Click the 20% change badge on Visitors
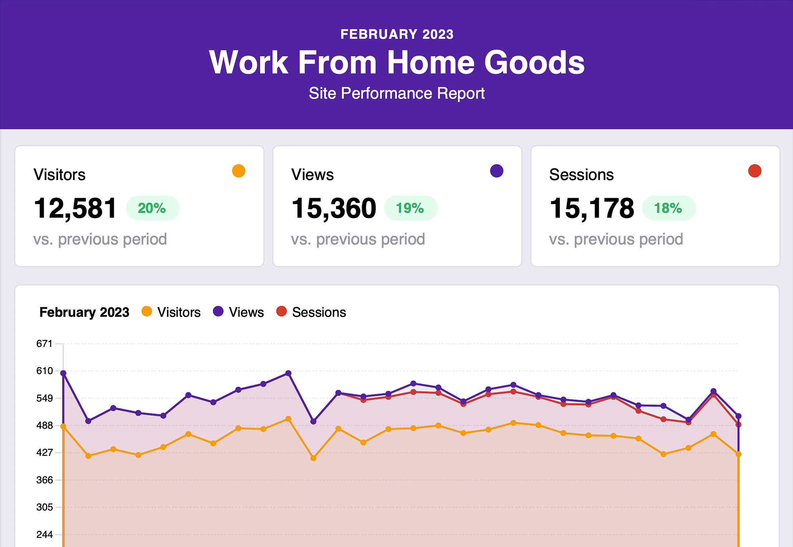 click(x=152, y=208)
